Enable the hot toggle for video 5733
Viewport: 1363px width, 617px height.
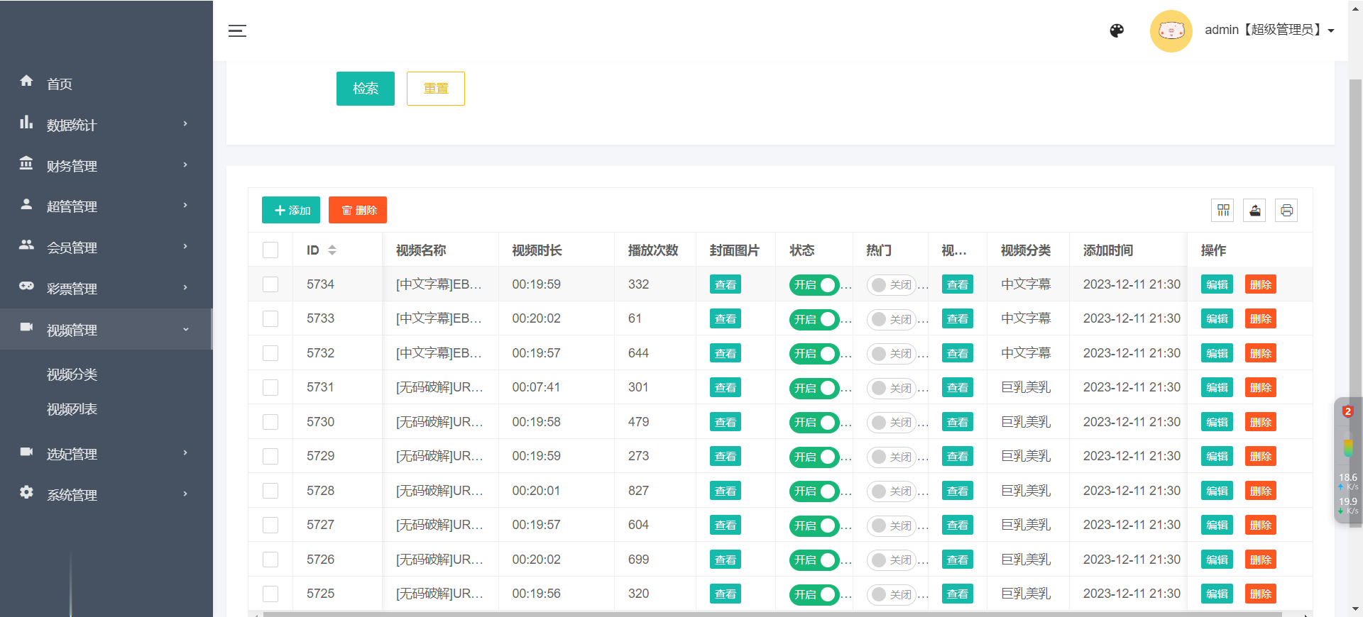[x=890, y=319]
